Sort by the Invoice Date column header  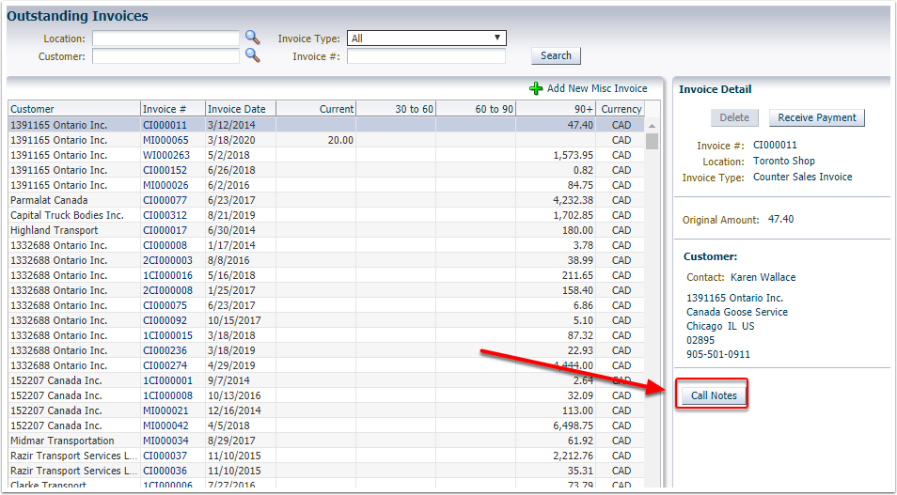241,109
